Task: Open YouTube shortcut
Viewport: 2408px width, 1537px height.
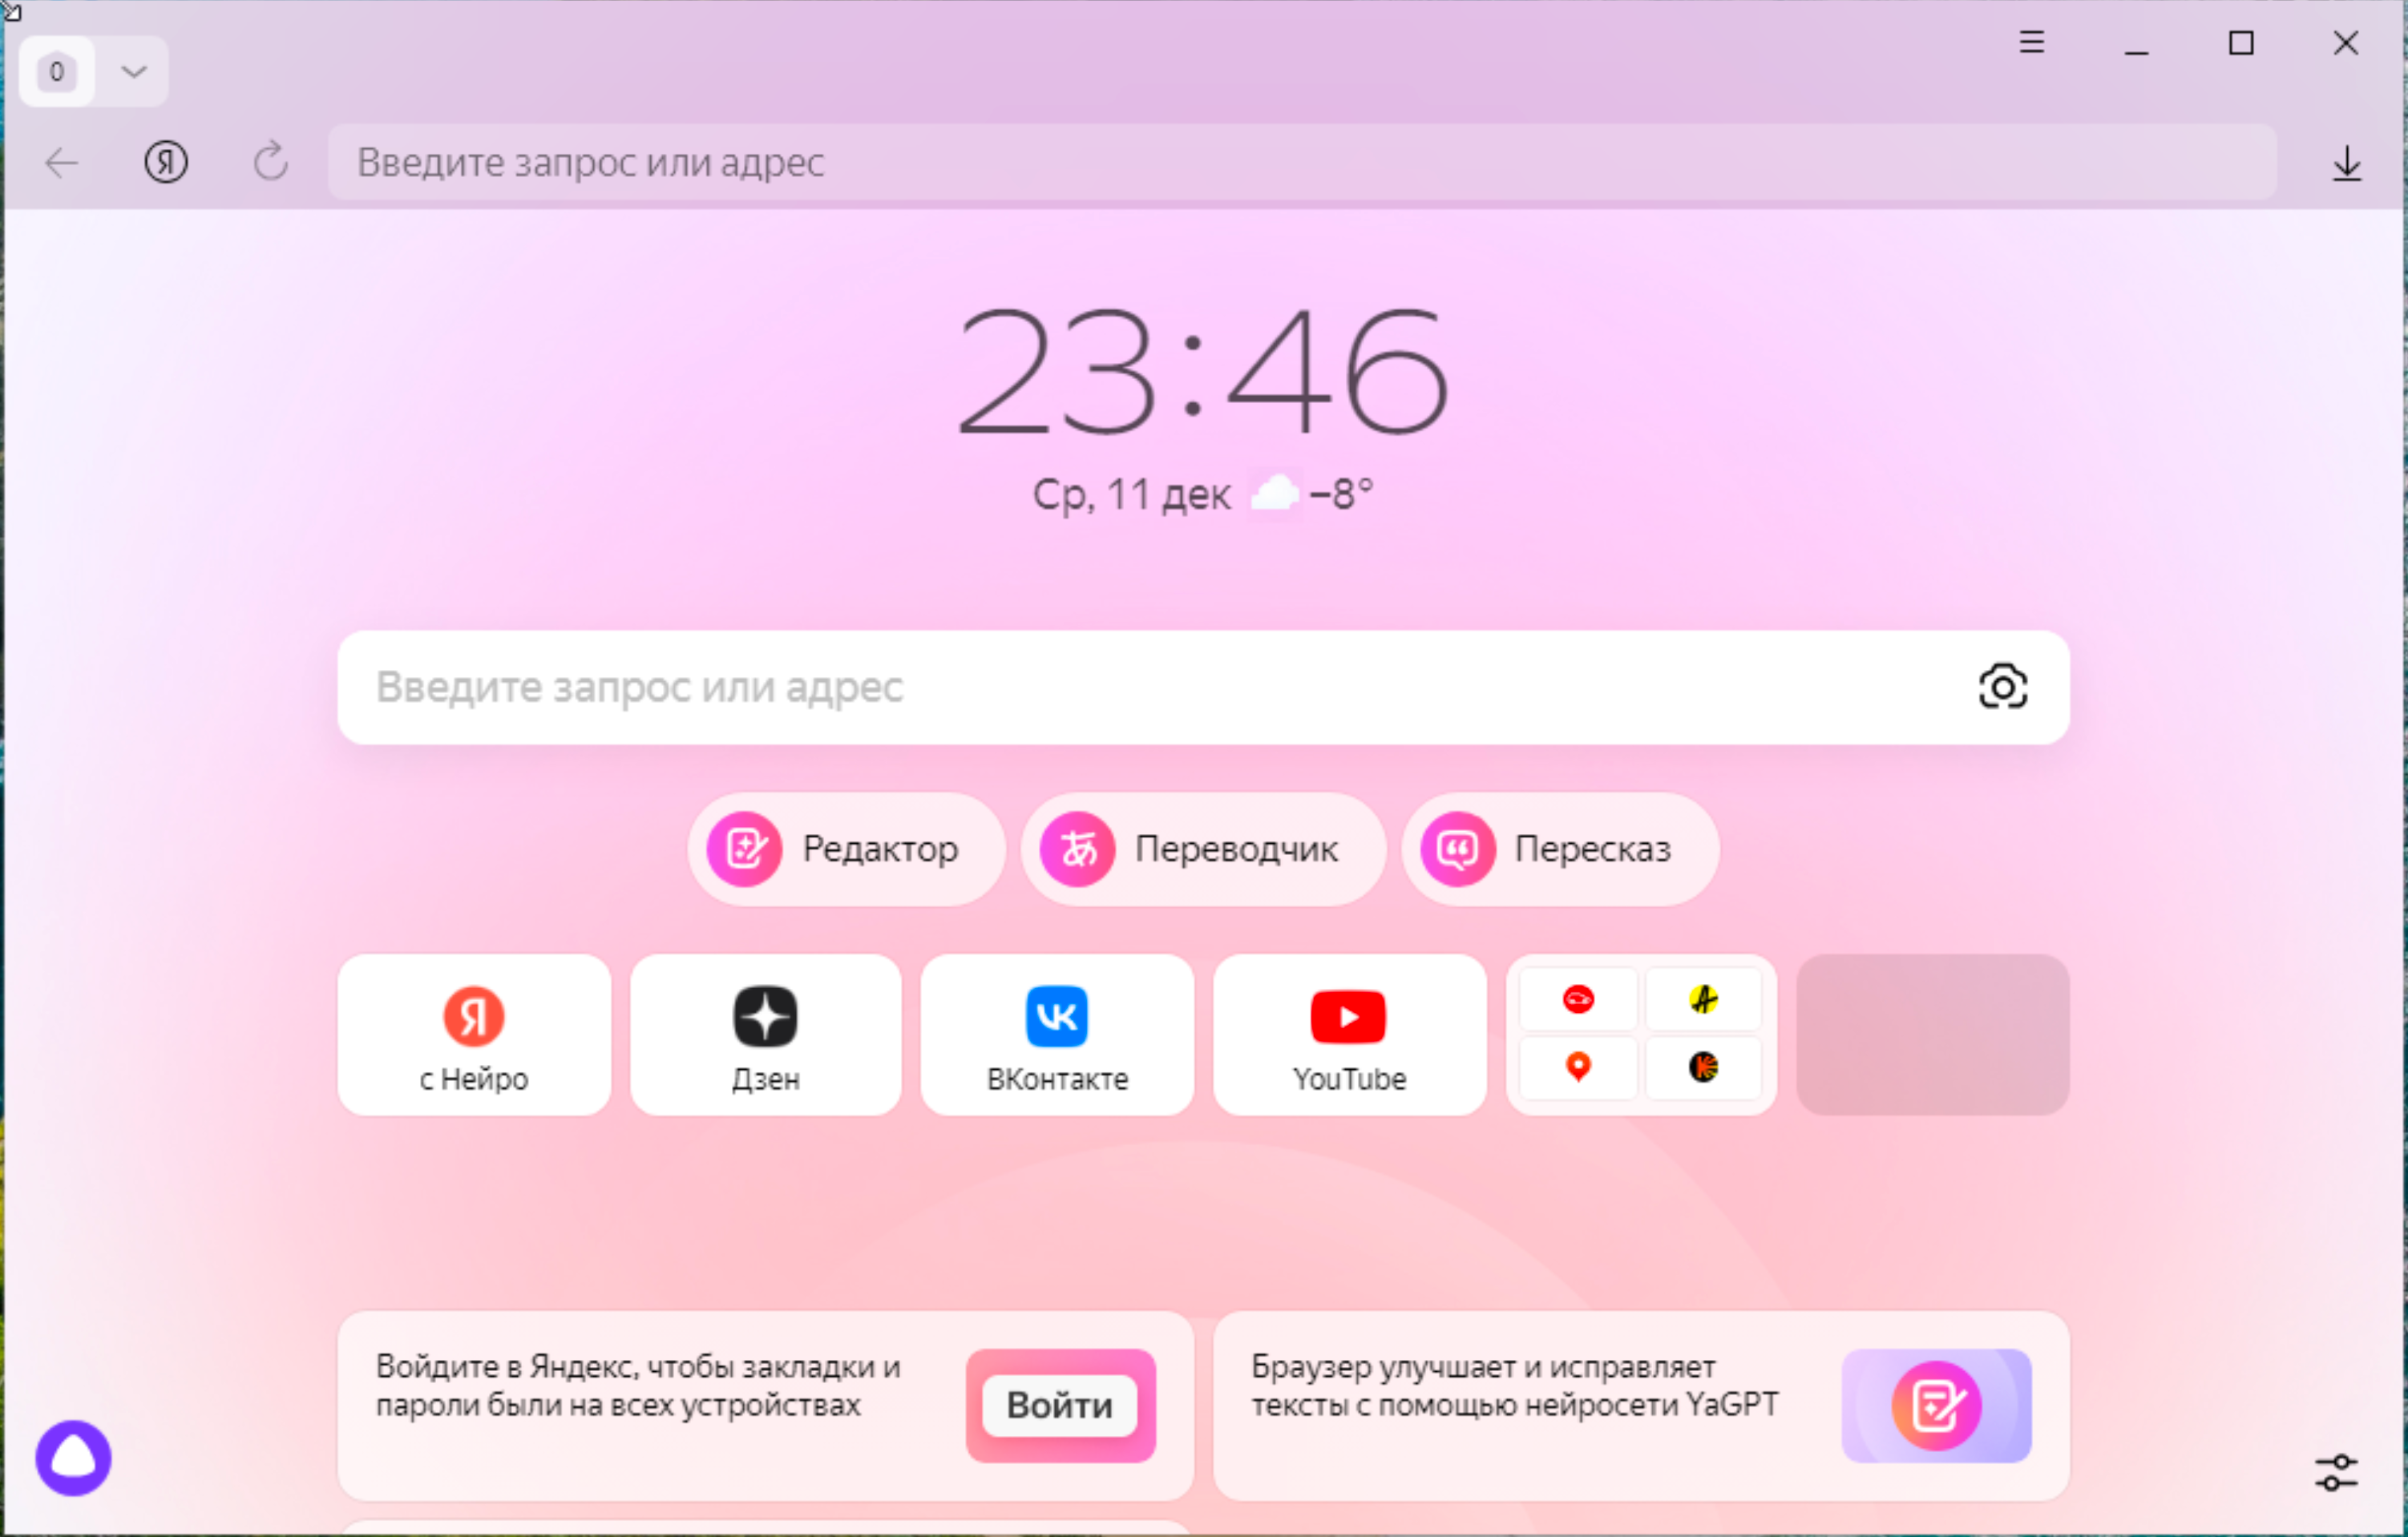Action: tap(1348, 1034)
